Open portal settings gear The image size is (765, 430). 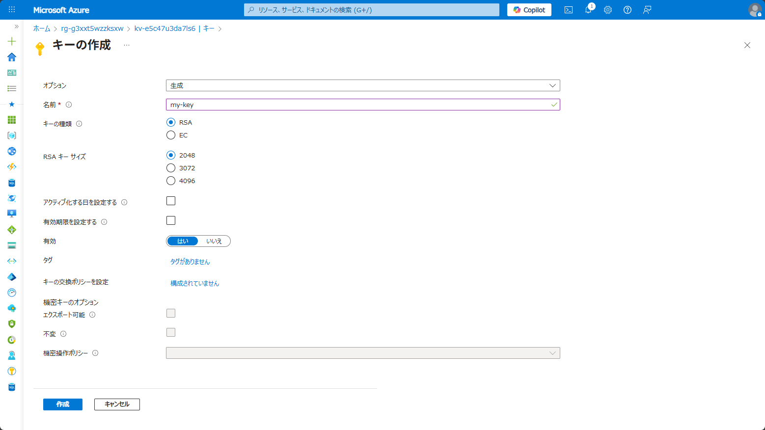click(x=608, y=10)
